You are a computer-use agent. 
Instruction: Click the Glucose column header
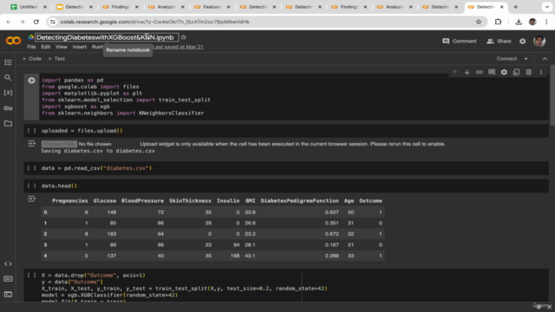coord(104,200)
